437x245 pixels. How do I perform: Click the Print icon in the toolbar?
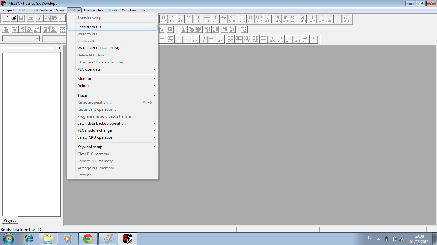point(30,19)
